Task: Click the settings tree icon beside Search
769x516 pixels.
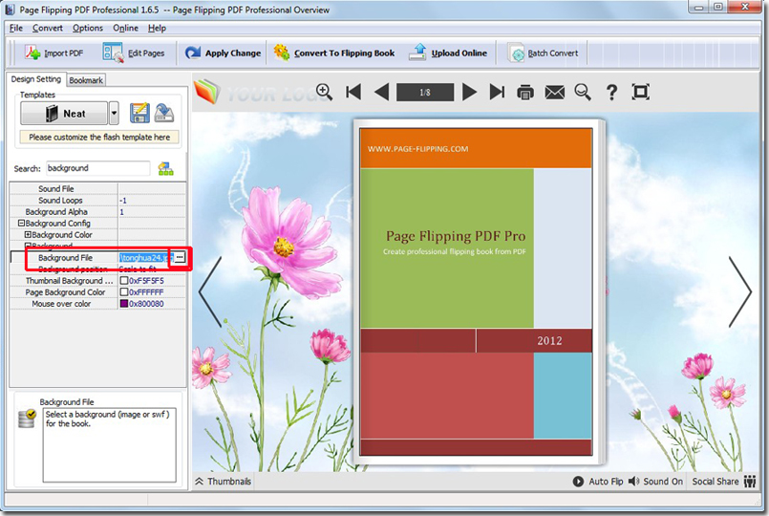Action: click(166, 169)
